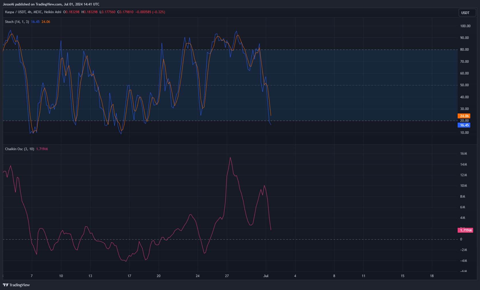
Task: Click the 100.00 label on Stoch scale
Action: (465, 26)
